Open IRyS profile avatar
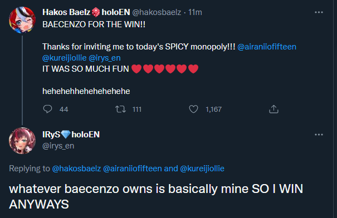Image resolution: width=337 pixels, height=218 pixels. [22, 141]
